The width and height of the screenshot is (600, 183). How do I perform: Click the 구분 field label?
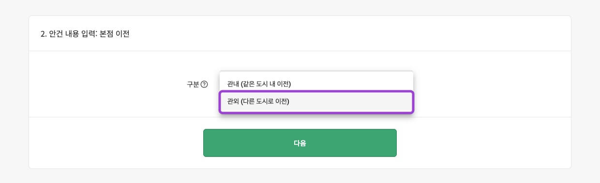(x=193, y=84)
